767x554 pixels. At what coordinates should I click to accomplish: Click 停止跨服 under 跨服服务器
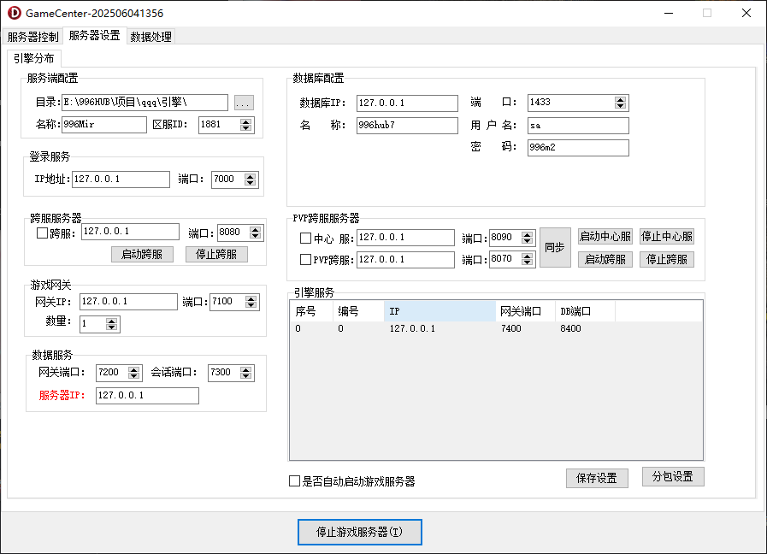coord(216,254)
